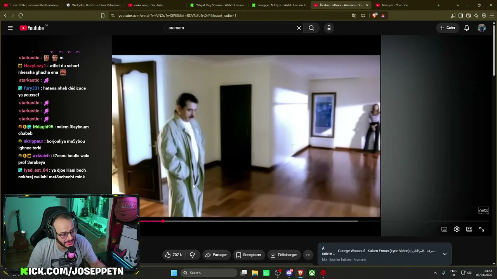Open Brave Rewards triangle icon
The image size is (497, 279).
point(383,15)
